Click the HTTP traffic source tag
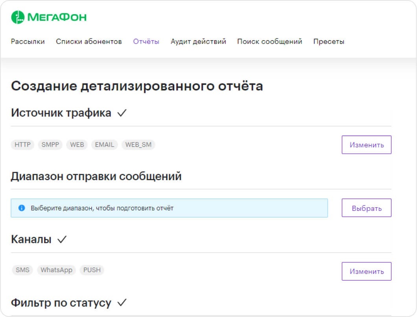 pos(22,145)
